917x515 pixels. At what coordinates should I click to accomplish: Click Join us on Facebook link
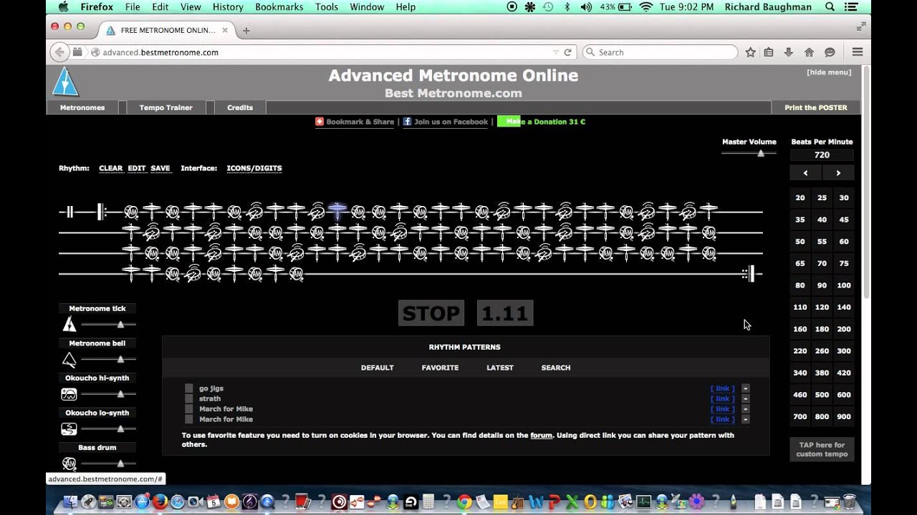click(x=446, y=122)
